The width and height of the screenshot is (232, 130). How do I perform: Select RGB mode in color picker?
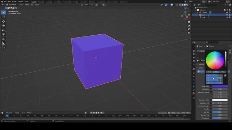(209, 72)
